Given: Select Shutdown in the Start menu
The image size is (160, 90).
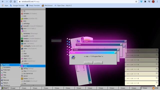Looking at the screenshot, I should point(10,85).
